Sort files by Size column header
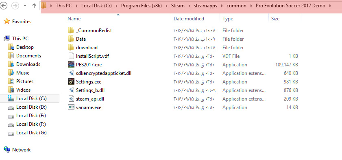 pyautogui.click(x=275, y=19)
